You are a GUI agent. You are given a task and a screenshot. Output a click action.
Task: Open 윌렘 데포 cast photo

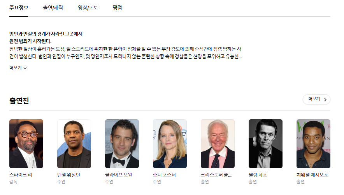click(x=265, y=144)
